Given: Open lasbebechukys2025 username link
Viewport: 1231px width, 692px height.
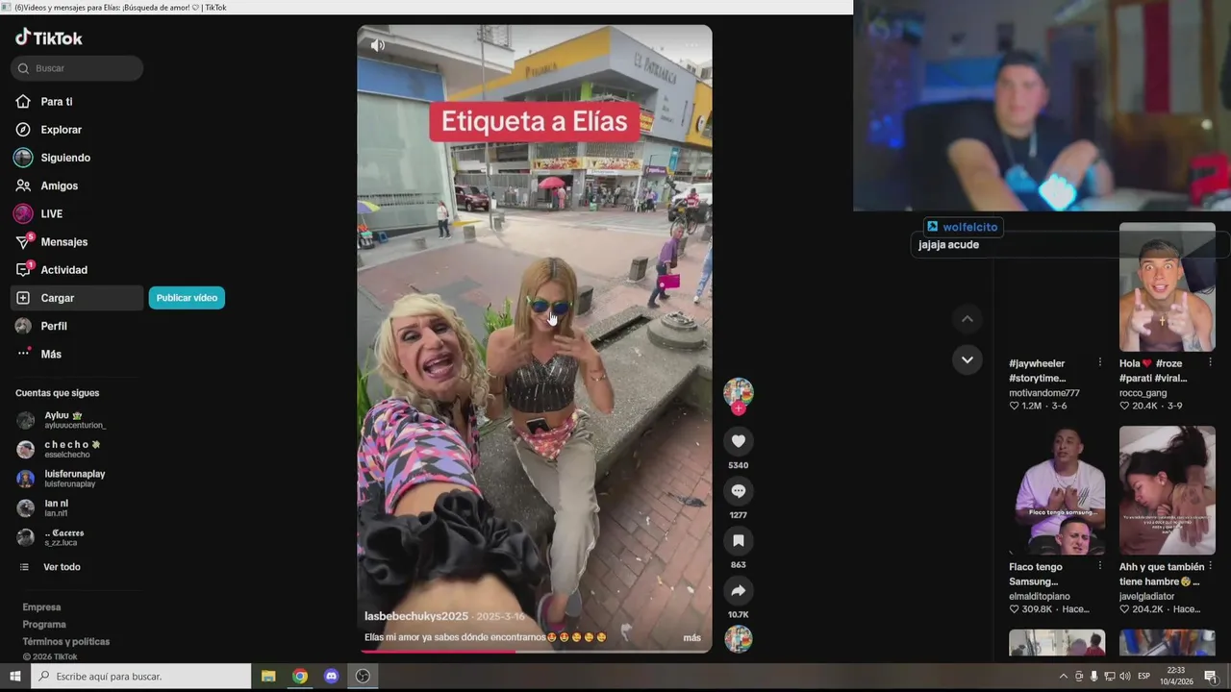Looking at the screenshot, I should [416, 617].
